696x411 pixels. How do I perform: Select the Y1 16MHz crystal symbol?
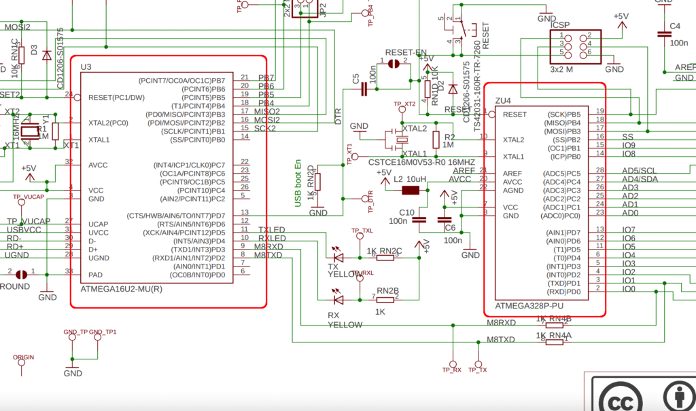[29, 131]
